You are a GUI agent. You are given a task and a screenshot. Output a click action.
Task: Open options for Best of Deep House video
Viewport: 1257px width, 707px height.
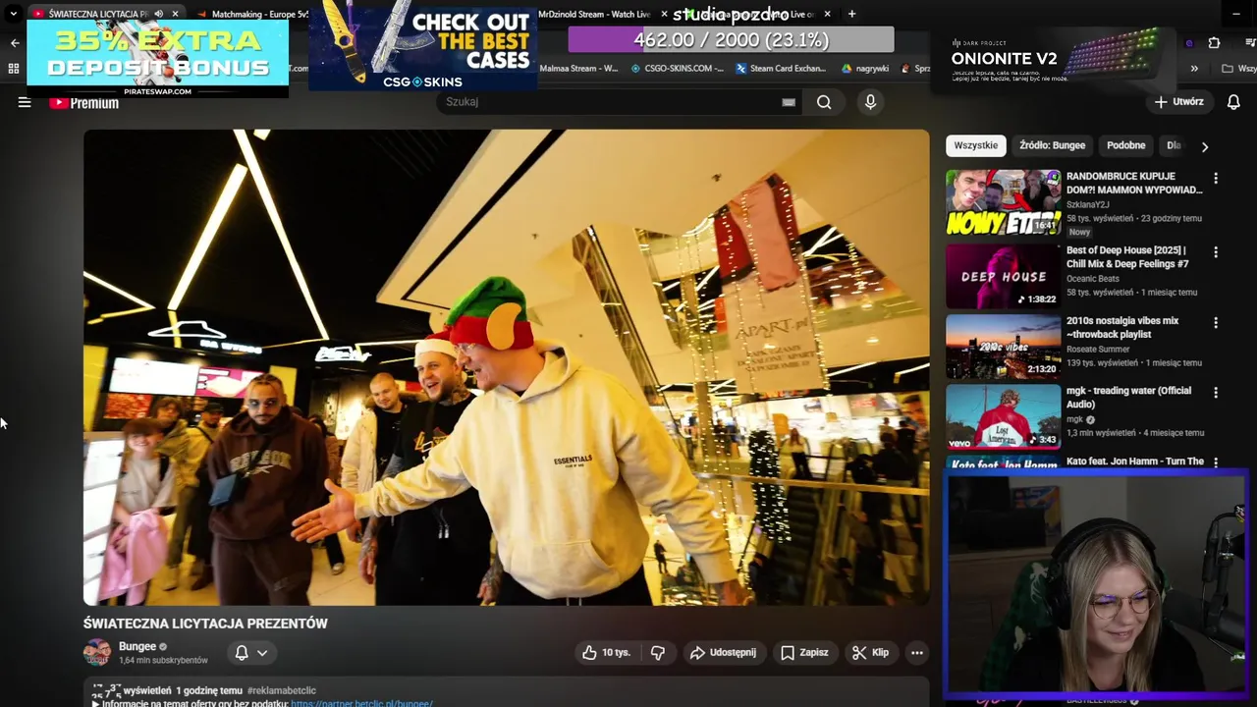coord(1216,252)
